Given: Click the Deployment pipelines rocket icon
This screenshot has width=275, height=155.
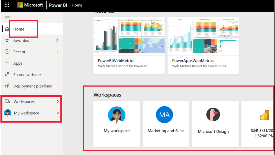Looking at the screenshot, I should pyautogui.click(x=7, y=86).
